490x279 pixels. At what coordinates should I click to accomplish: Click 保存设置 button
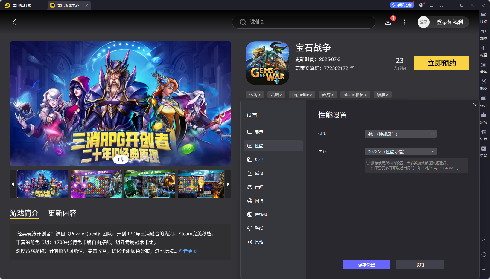(366, 265)
